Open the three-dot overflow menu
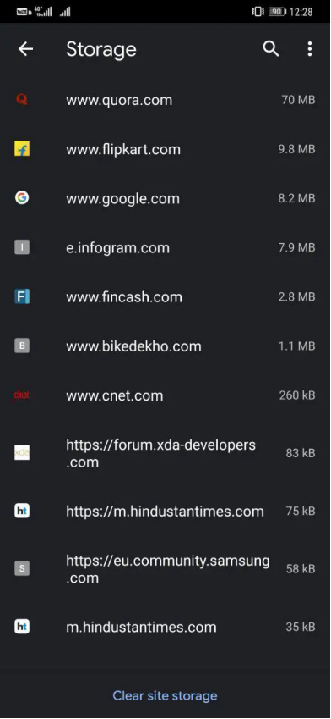 310,49
